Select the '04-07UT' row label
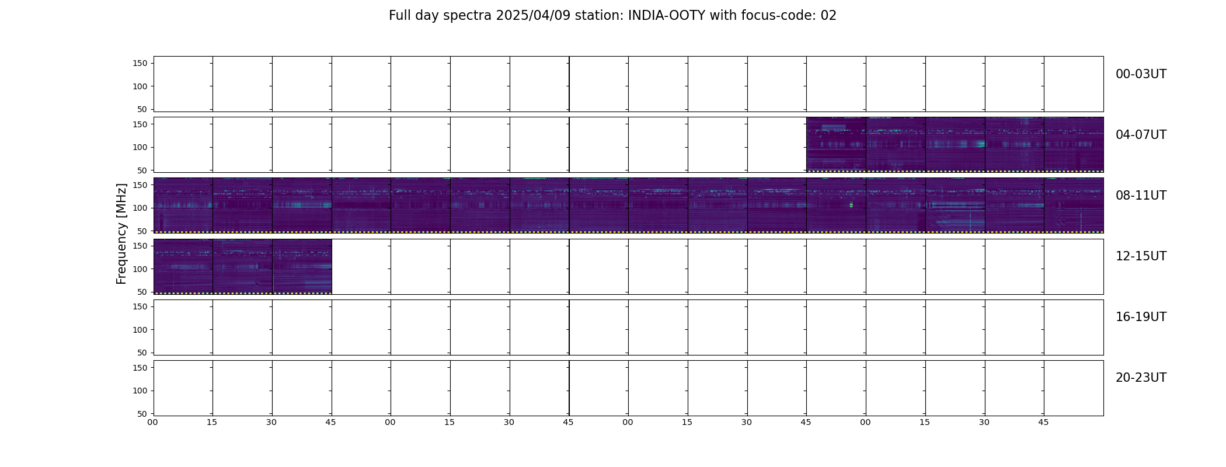Image resolution: width=1226 pixels, height=467 pixels. [x=1141, y=135]
